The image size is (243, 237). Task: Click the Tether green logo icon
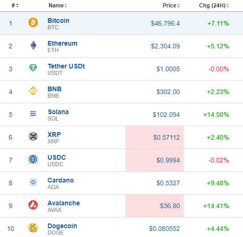coord(33,68)
